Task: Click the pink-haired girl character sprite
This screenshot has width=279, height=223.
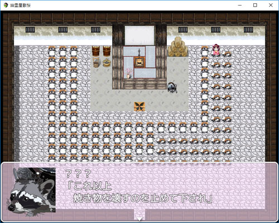Action: click(x=216, y=50)
